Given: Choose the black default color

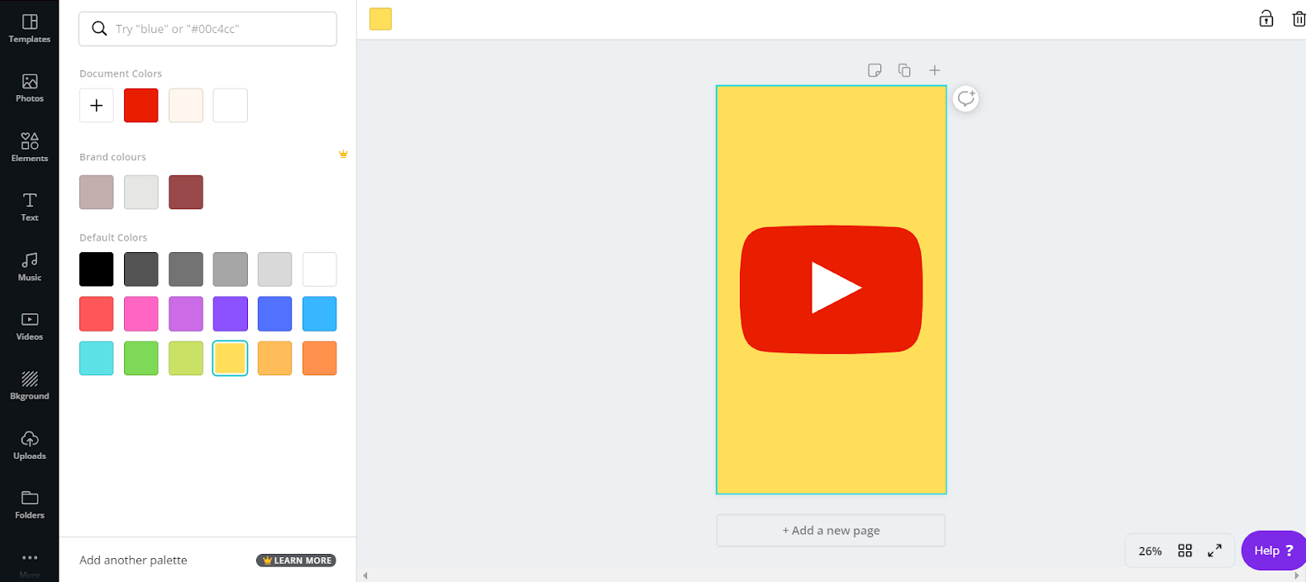Looking at the screenshot, I should click(97, 270).
